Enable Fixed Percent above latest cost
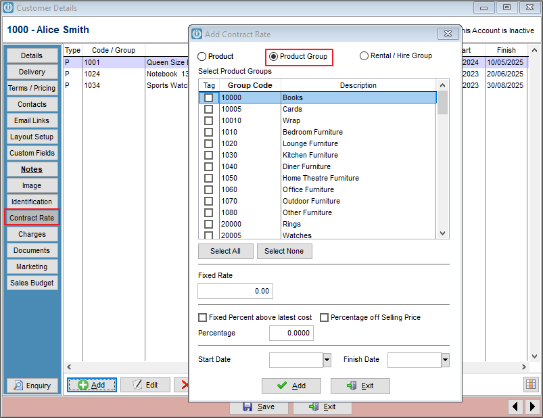Viewport: 543px width, 418px height. pos(202,318)
